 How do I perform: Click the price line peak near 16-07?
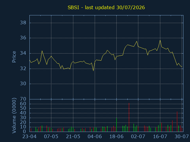(160, 40)
